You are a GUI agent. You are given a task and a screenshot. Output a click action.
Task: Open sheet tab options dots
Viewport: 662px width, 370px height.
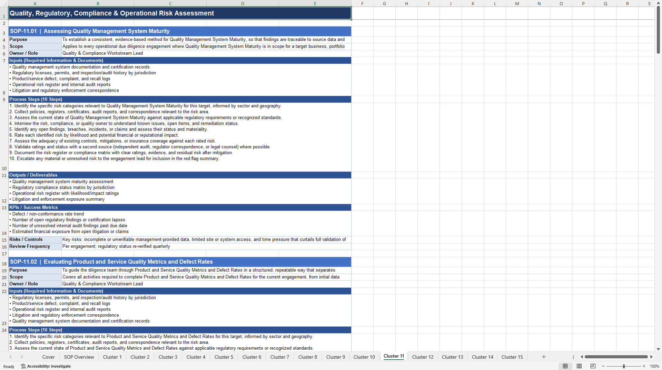(x=573, y=357)
